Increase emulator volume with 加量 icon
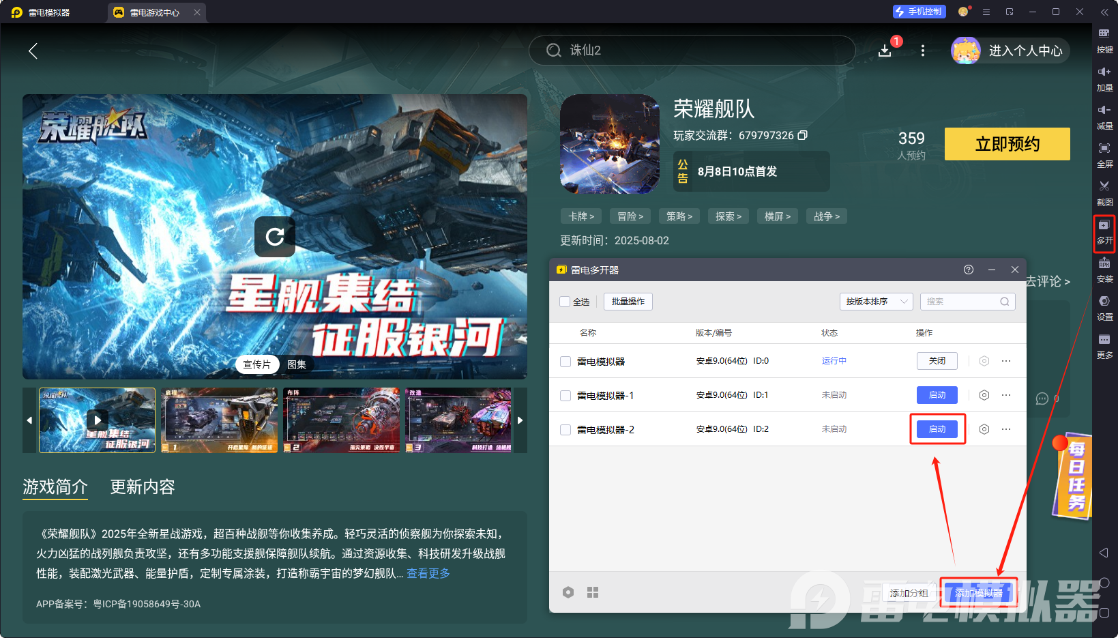 pos(1105,78)
